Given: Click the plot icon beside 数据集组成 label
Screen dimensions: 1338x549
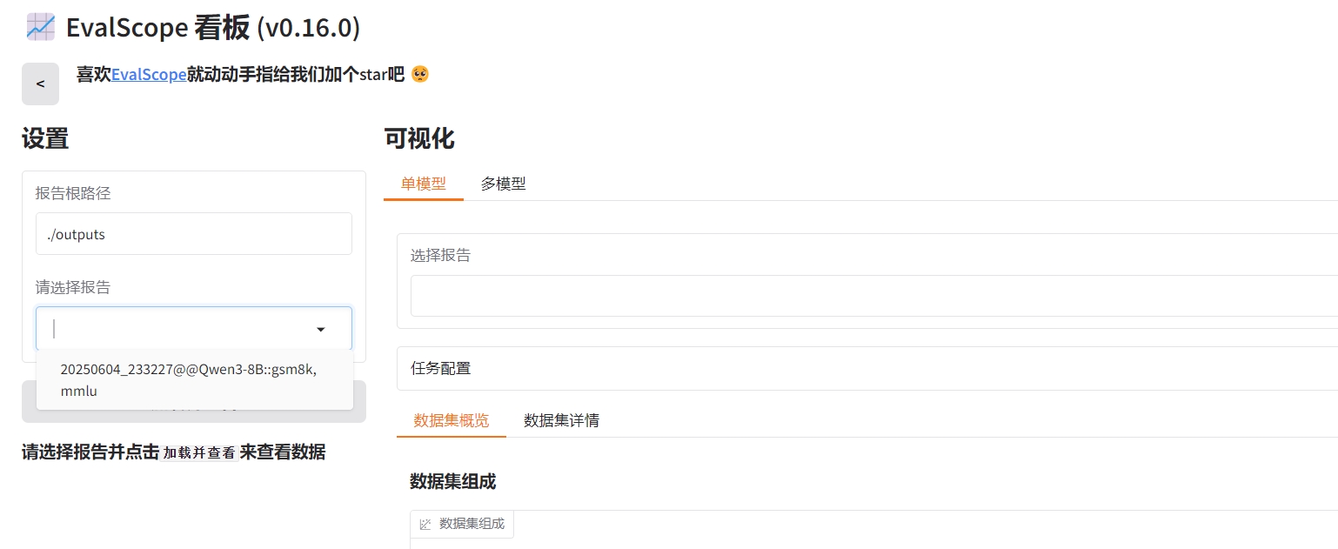Looking at the screenshot, I should pos(425,524).
